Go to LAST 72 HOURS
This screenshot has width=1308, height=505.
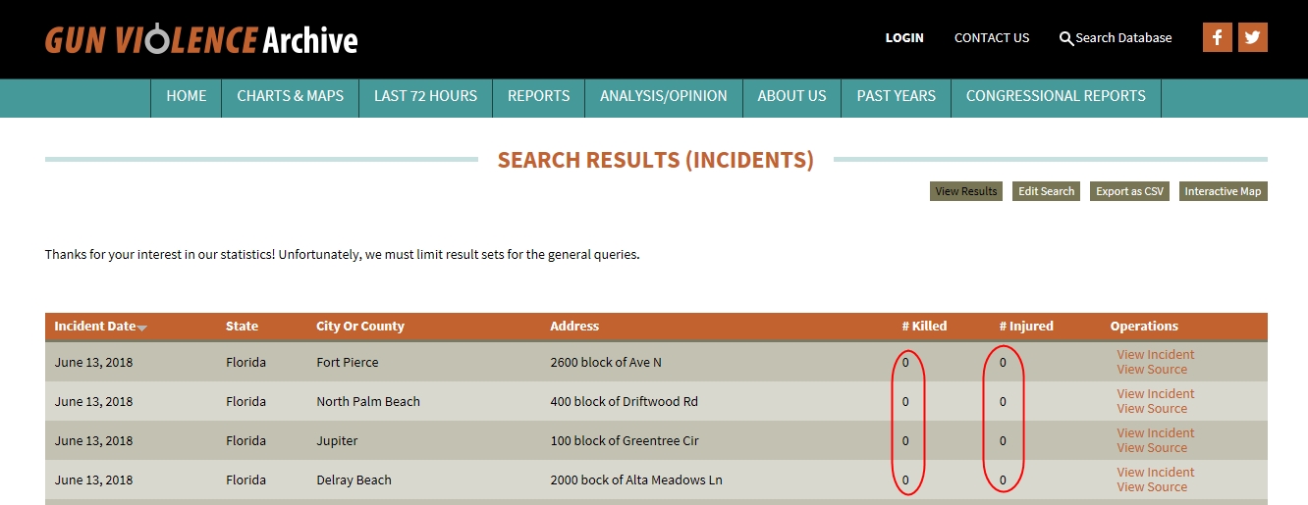[425, 96]
